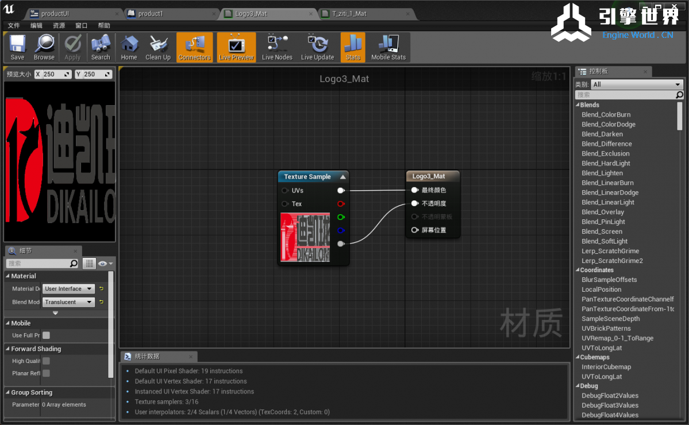Toggle Live Nodes option

tap(277, 48)
